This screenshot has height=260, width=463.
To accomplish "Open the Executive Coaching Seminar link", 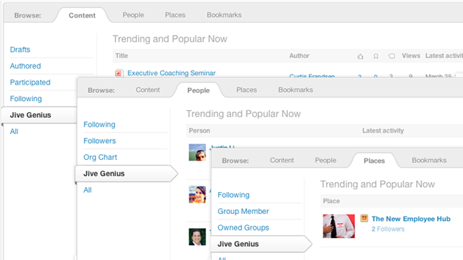I will tap(172, 73).
